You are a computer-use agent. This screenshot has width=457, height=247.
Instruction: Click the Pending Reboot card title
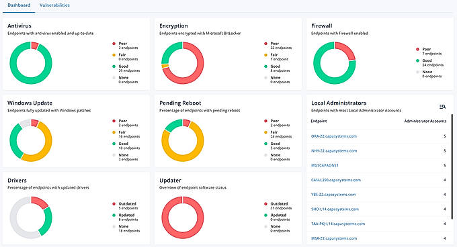pos(180,103)
